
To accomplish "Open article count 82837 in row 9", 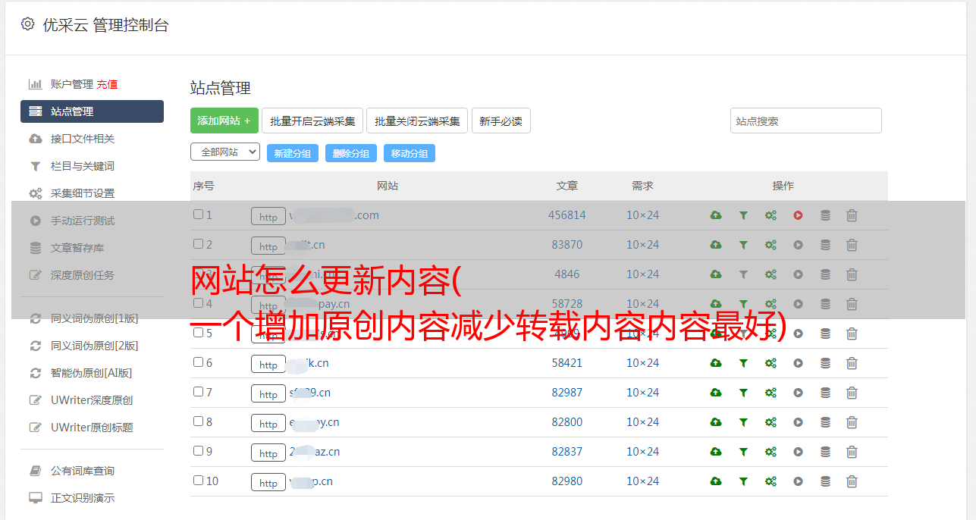I will click(x=567, y=452).
